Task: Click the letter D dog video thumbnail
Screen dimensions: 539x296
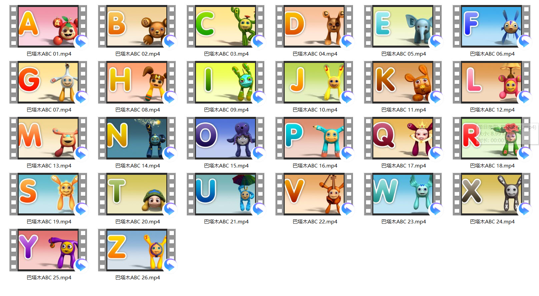Action: pos(314,26)
